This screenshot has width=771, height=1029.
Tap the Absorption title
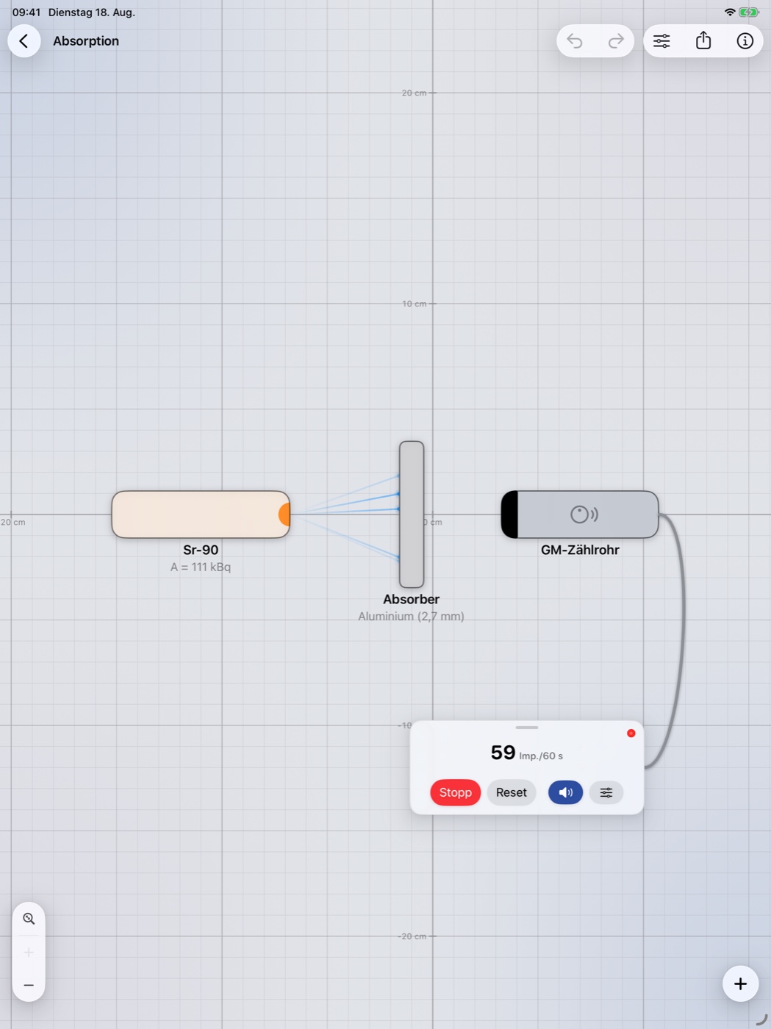(86, 41)
